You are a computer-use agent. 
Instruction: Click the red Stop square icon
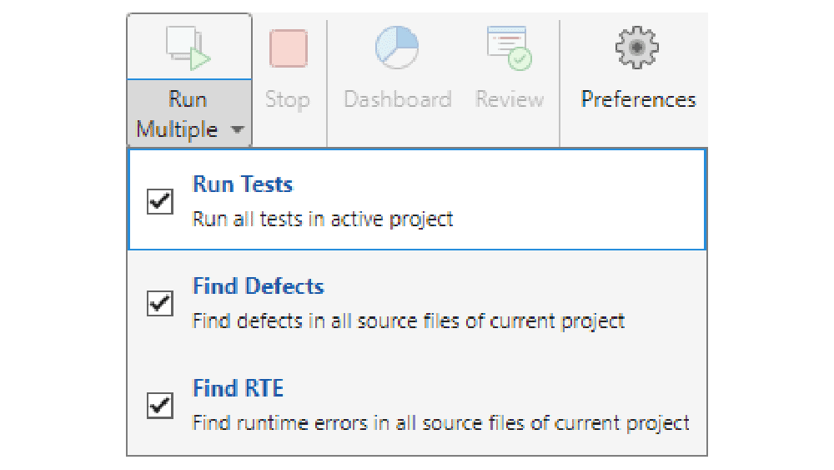[x=288, y=48]
